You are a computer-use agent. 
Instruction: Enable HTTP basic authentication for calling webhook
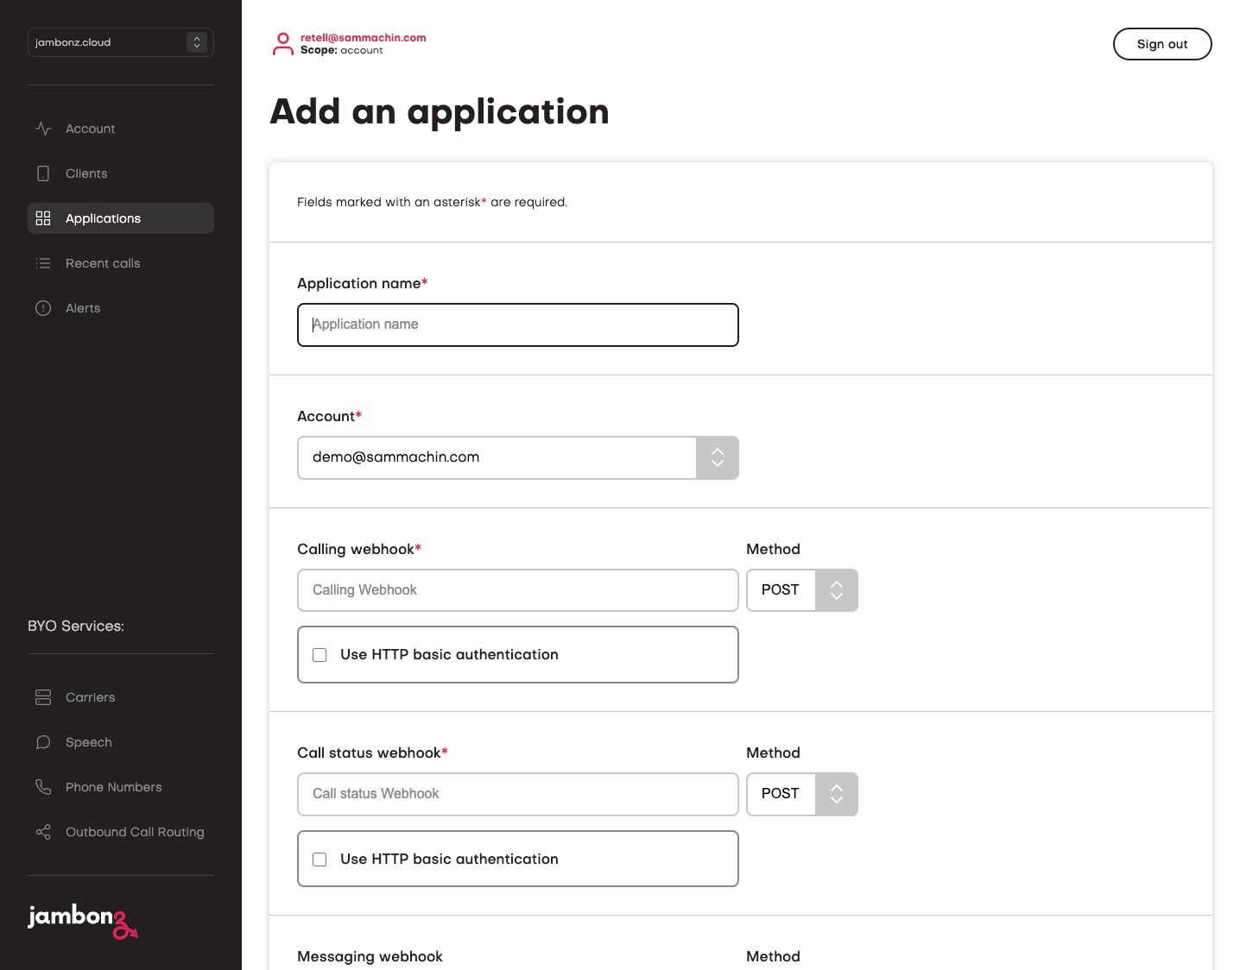[x=319, y=655]
